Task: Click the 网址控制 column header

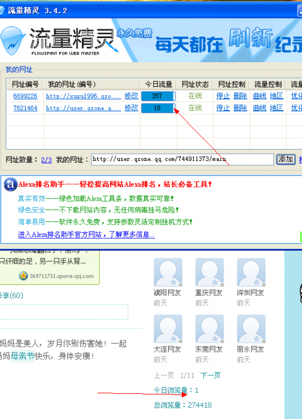Action: point(231,84)
